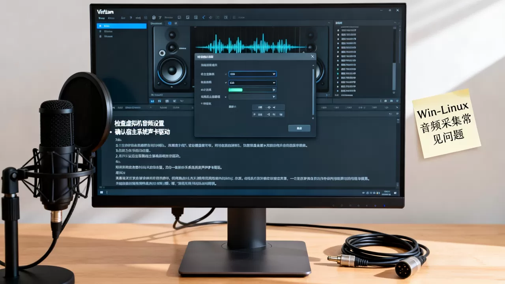505x284 pixels.
Task: Open the empty bottom dropdown in the dialog
Action: 252,97
